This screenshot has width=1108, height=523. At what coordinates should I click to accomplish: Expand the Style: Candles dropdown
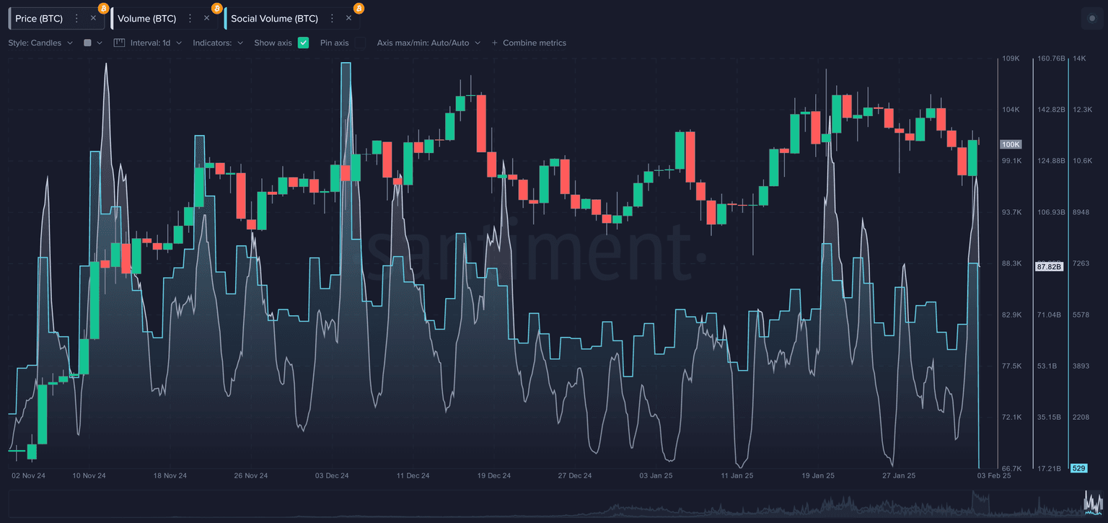pos(40,43)
